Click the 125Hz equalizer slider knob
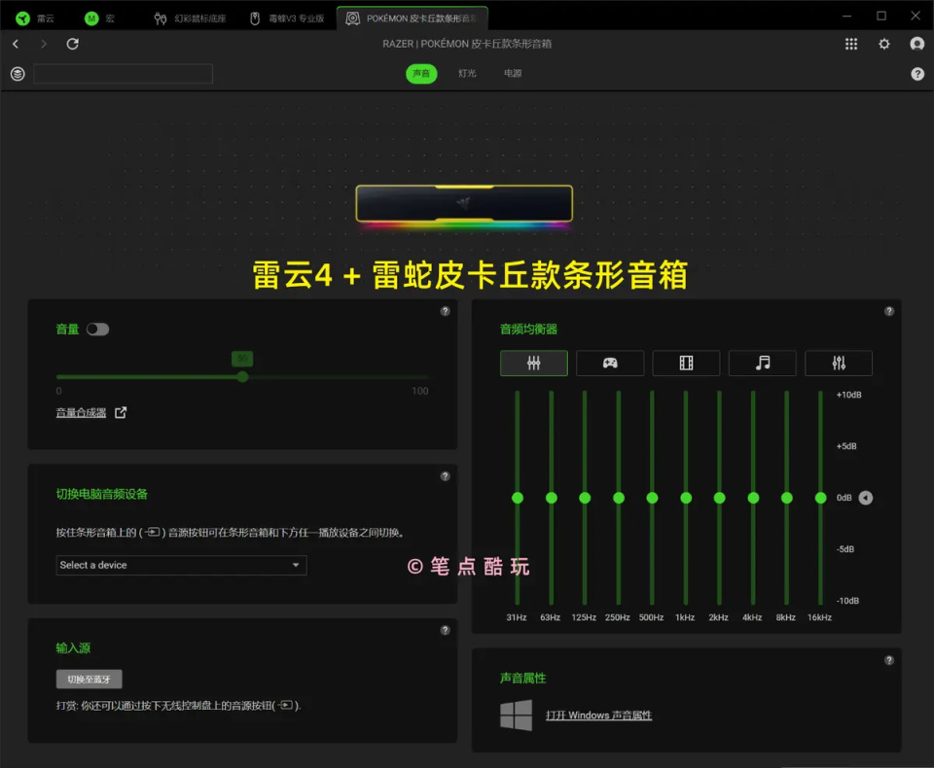This screenshot has width=934, height=768. coord(585,498)
